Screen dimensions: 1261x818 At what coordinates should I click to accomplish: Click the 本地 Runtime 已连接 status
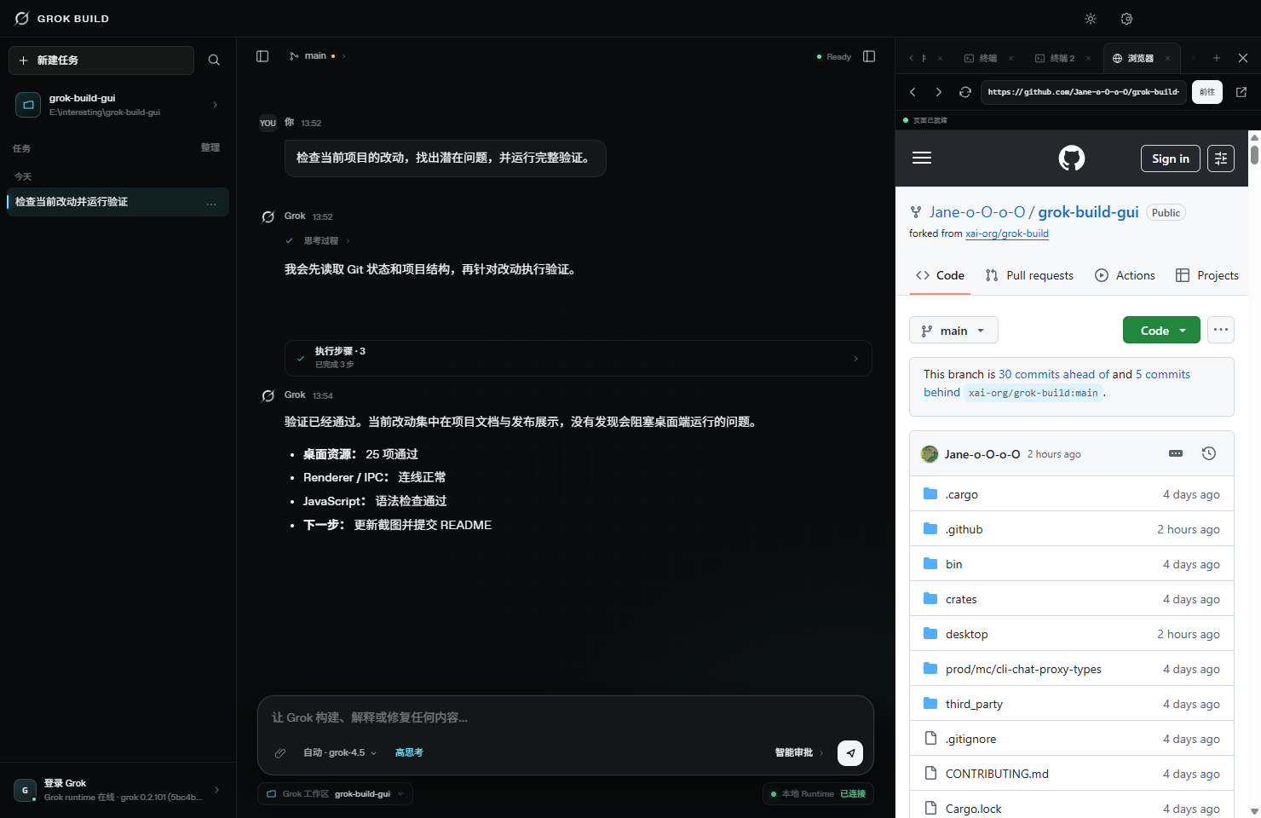818,794
